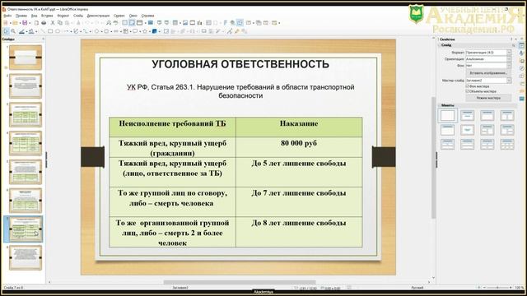This screenshot has height=296, width=527.
Task: Click the Copy icon in toolbar
Action: pyautogui.click(x=59, y=22)
